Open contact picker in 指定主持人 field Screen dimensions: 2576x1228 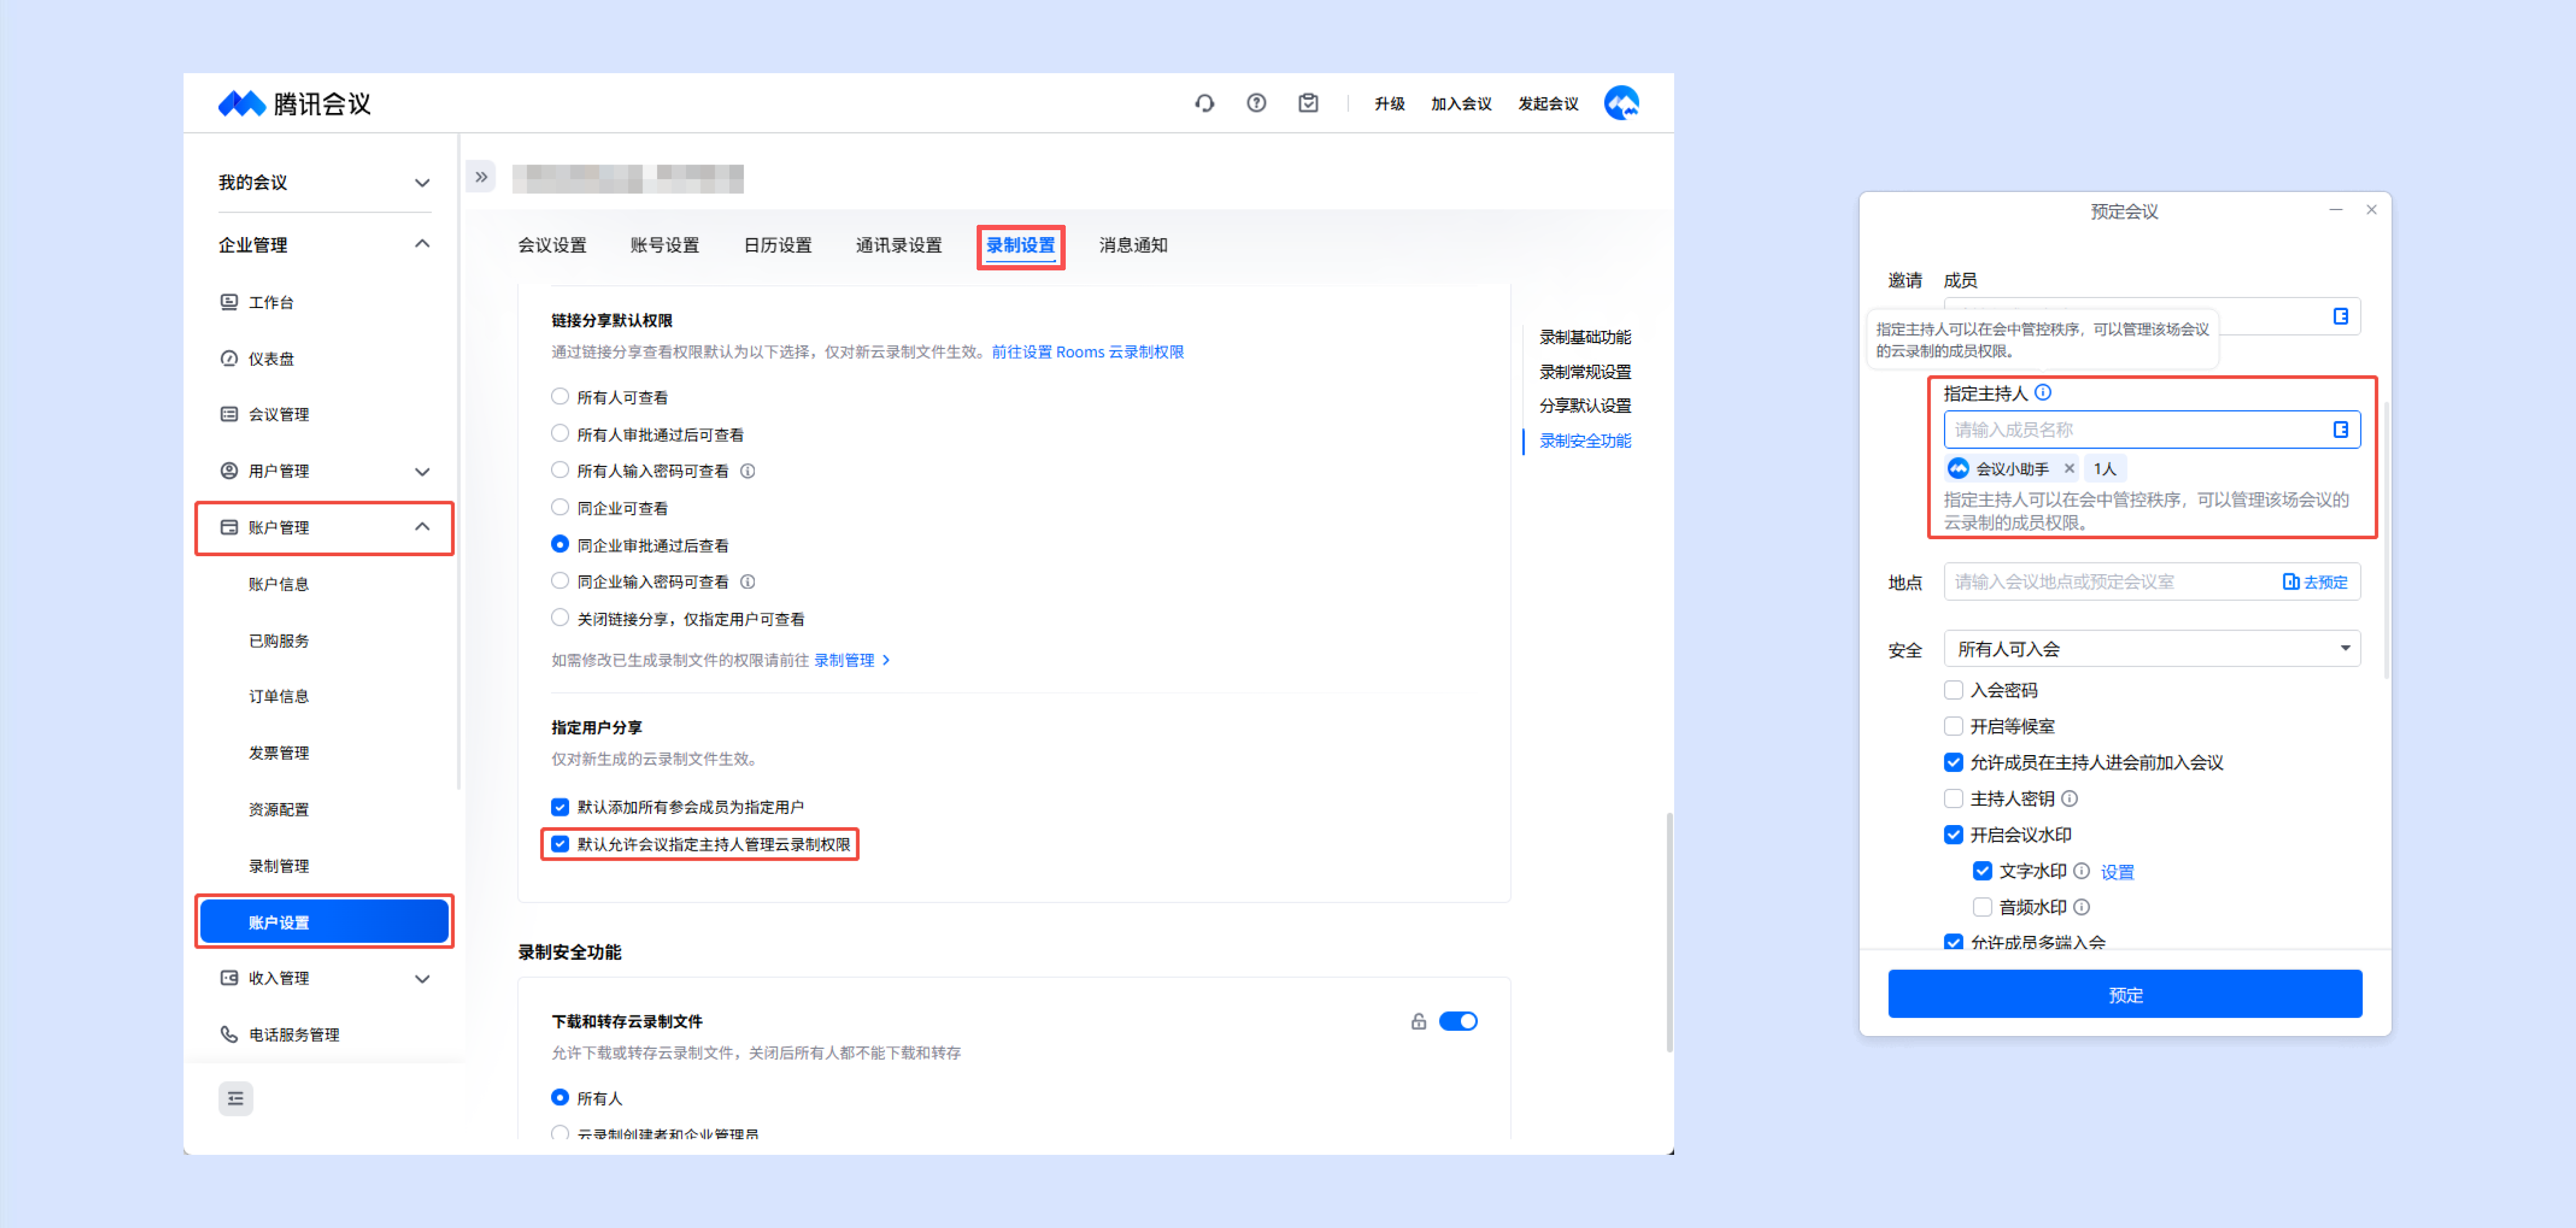2340,429
